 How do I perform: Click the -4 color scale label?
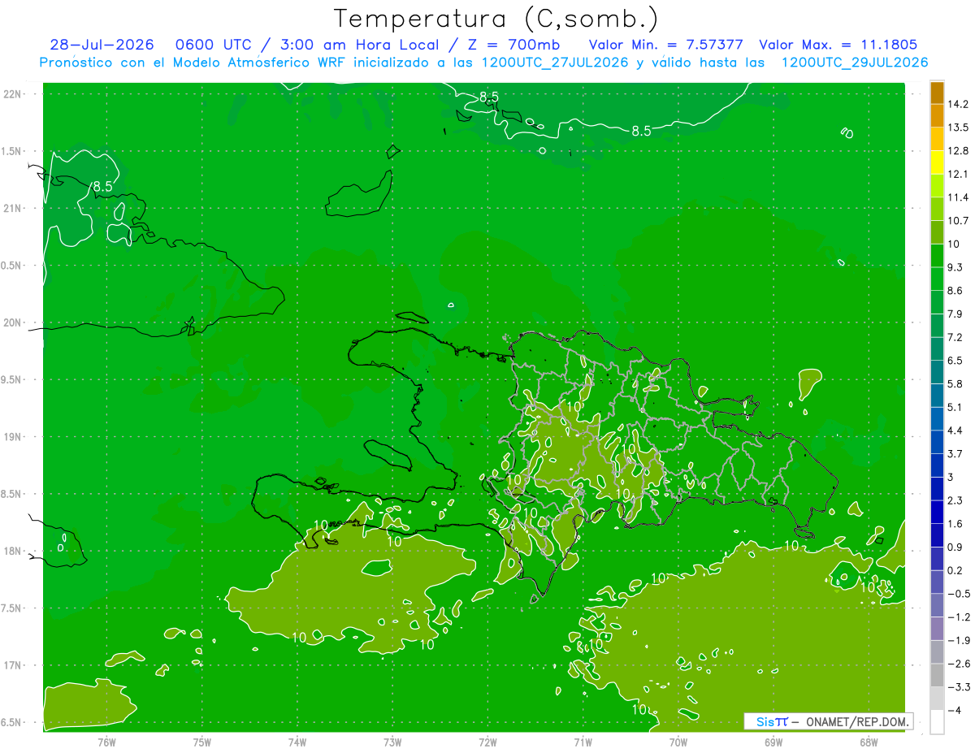point(954,711)
